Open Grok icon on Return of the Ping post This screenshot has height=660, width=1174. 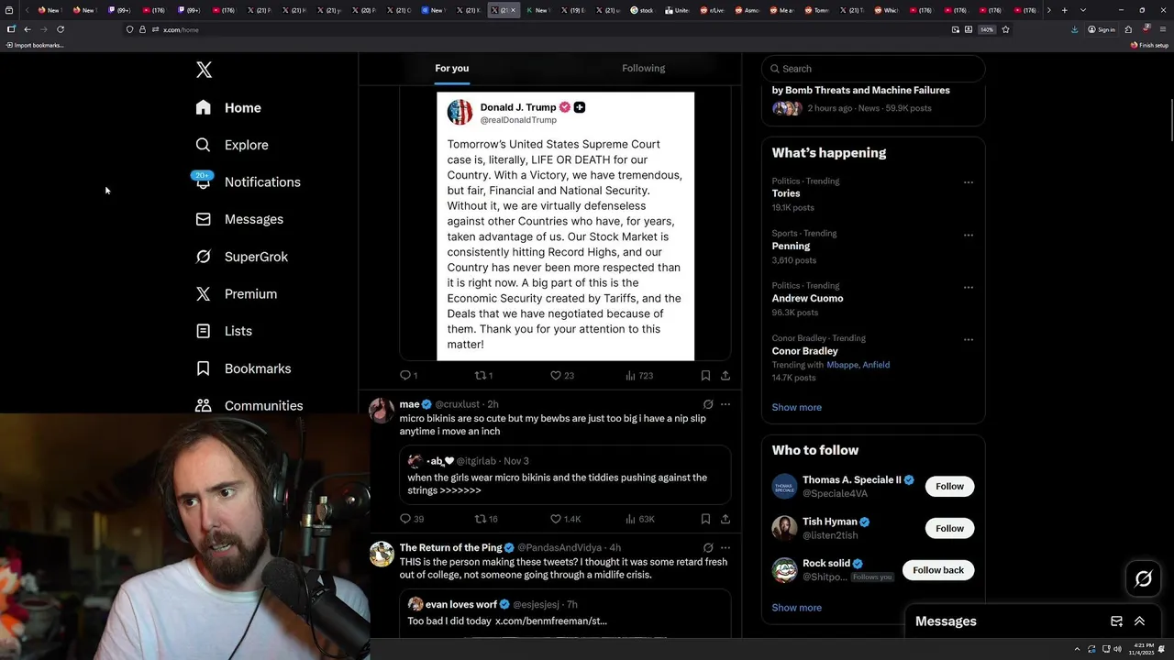point(708,547)
